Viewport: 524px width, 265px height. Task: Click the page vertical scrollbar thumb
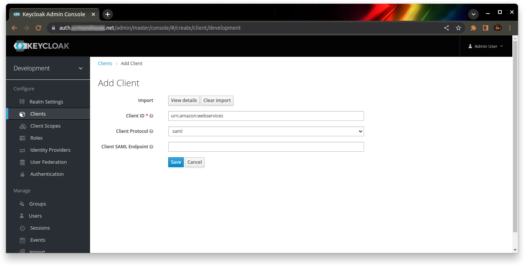tap(515, 136)
